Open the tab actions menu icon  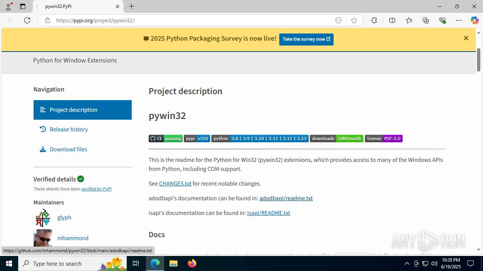coord(23,6)
